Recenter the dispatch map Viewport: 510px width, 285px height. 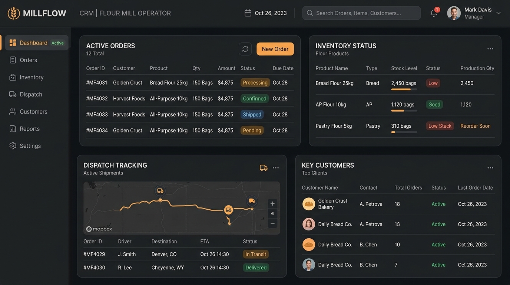pyautogui.click(x=272, y=213)
